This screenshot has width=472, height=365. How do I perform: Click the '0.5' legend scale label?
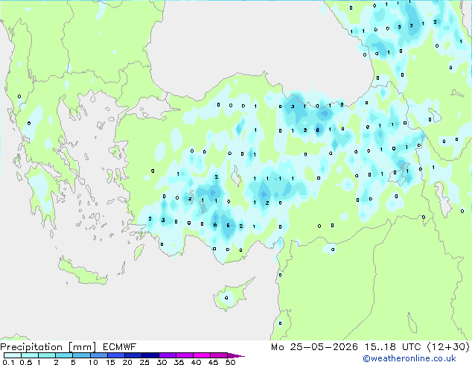(x=26, y=362)
